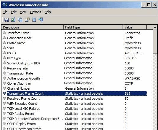Click the scrollbar up arrow
Viewport: 158px width, 130px height.
click(x=155, y=27)
